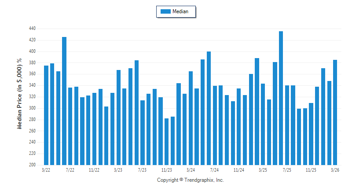Click the 7/23 x-axis label
The width and height of the screenshot is (352, 191).
pos(142,170)
